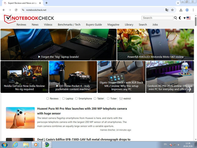
Task: Click the Translate page icon in address bar
Action: 167,10
